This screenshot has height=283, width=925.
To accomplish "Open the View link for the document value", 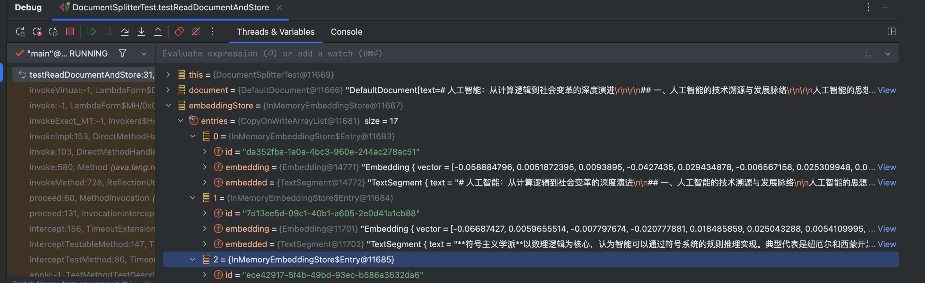I will point(886,90).
